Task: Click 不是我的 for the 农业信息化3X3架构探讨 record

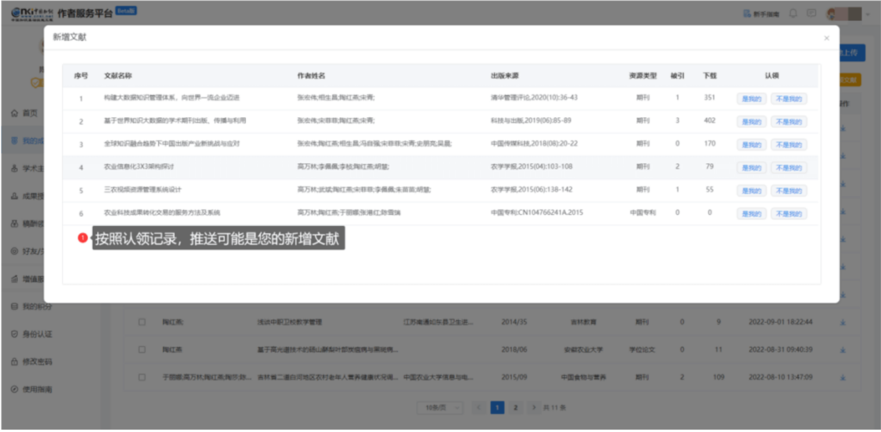Action: tap(789, 166)
